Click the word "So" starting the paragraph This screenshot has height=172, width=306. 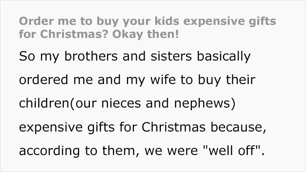click(27, 56)
